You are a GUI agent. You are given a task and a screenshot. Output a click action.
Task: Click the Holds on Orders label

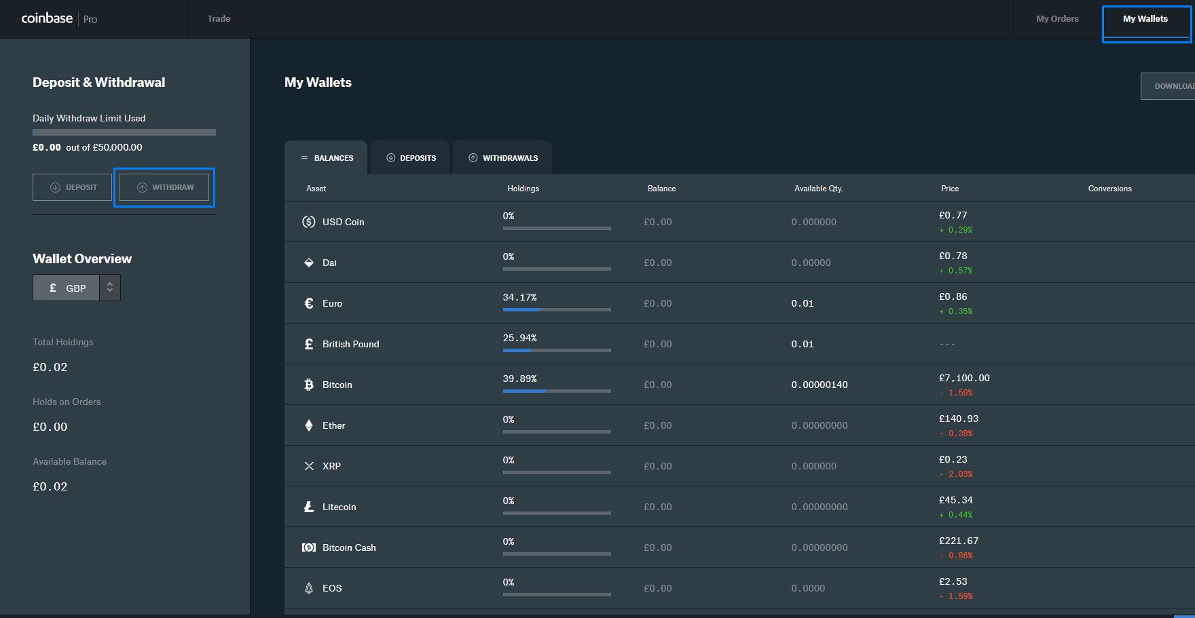(x=67, y=402)
